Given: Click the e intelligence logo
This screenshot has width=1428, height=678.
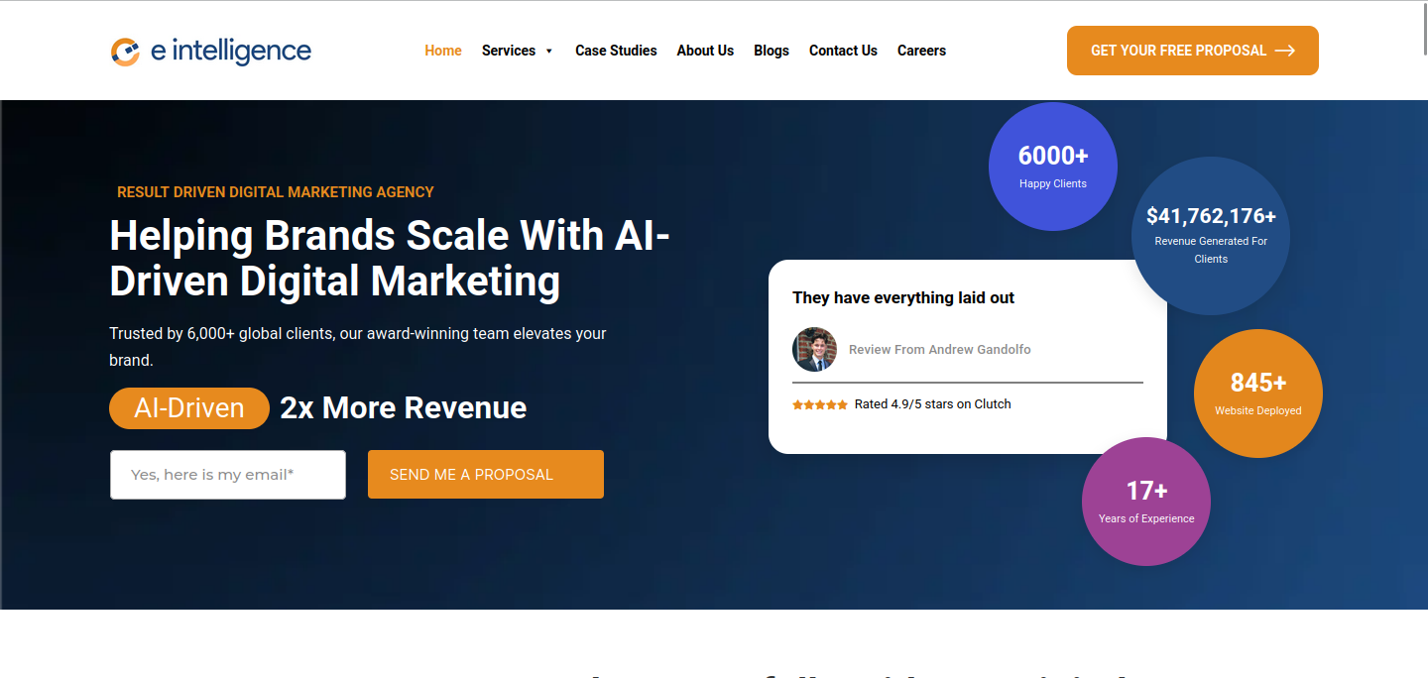Looking at the screenshot, I should click(210, 51).
